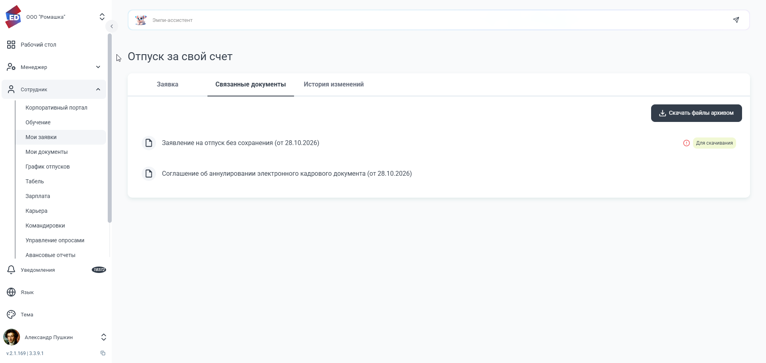Click the red warning icon near Для скачивания
This screenshot has width=766, height=363.
(x=686, y=143)
